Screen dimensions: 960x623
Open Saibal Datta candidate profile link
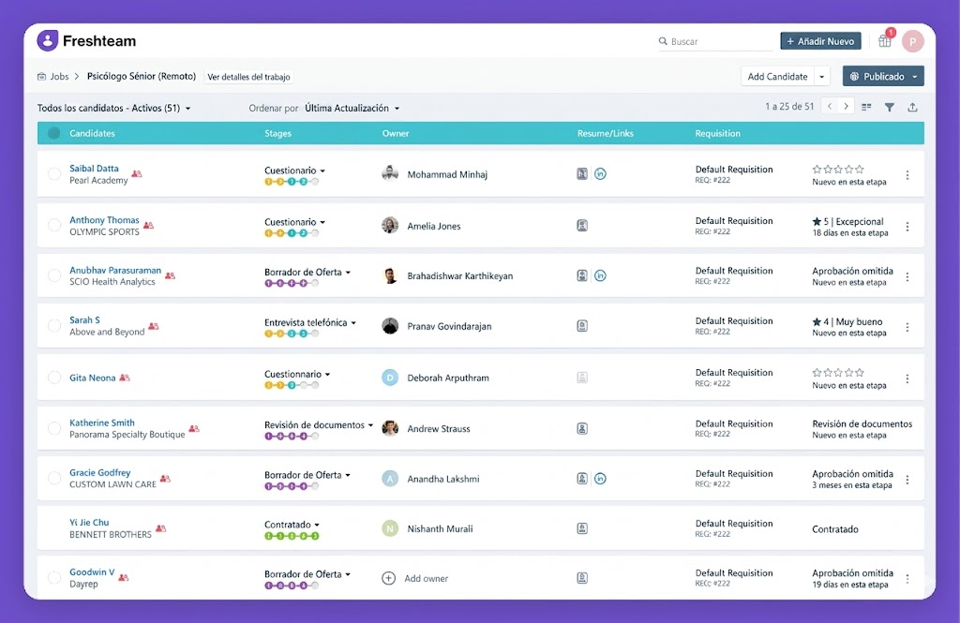(x=94, y=169)
